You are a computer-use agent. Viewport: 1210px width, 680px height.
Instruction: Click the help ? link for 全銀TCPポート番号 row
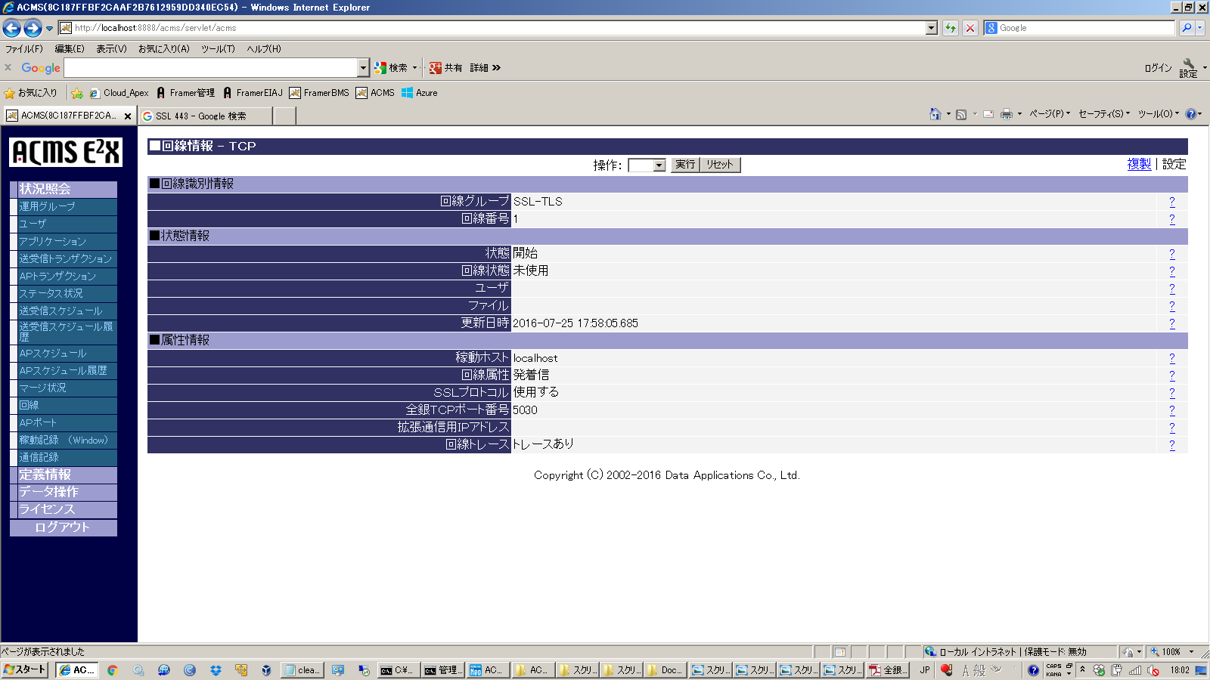click(x=1172, y=410)
